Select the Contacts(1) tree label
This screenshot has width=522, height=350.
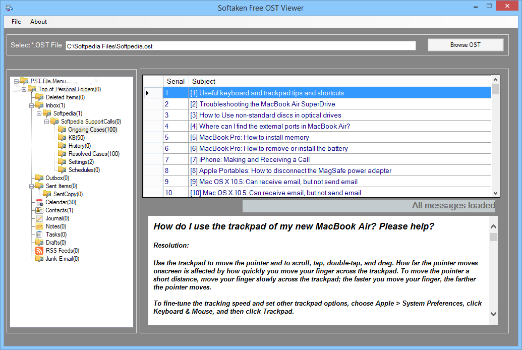click(x=59, y=210)
